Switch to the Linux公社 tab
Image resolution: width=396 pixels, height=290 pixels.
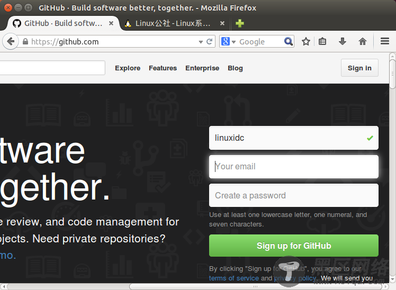[x=175, y=23]
